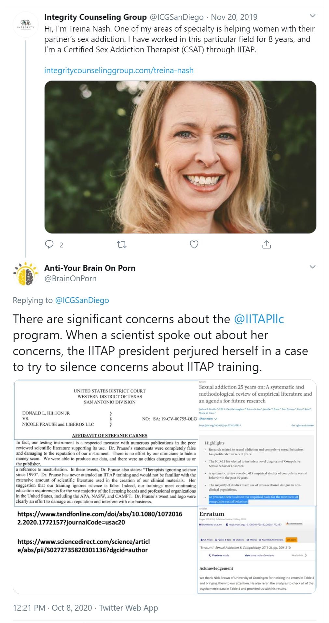Like the Integrity Counseling Group tweet
This screenshot has height=623, width=329.
point(194,245)
